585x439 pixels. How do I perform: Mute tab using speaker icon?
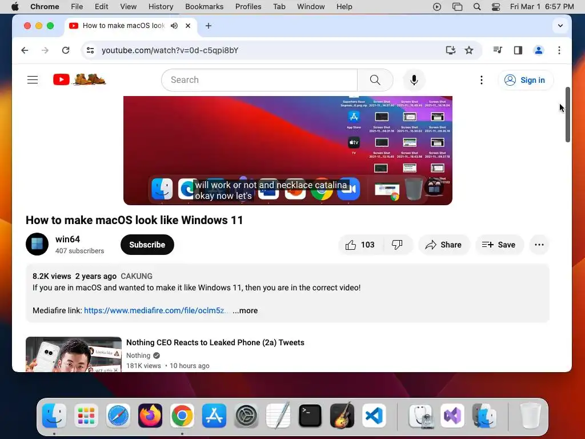(174, 26)
